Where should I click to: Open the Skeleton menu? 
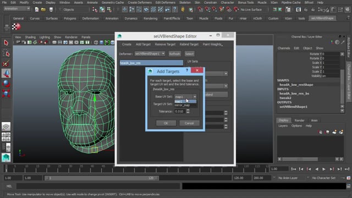click(x=185, y=2)
